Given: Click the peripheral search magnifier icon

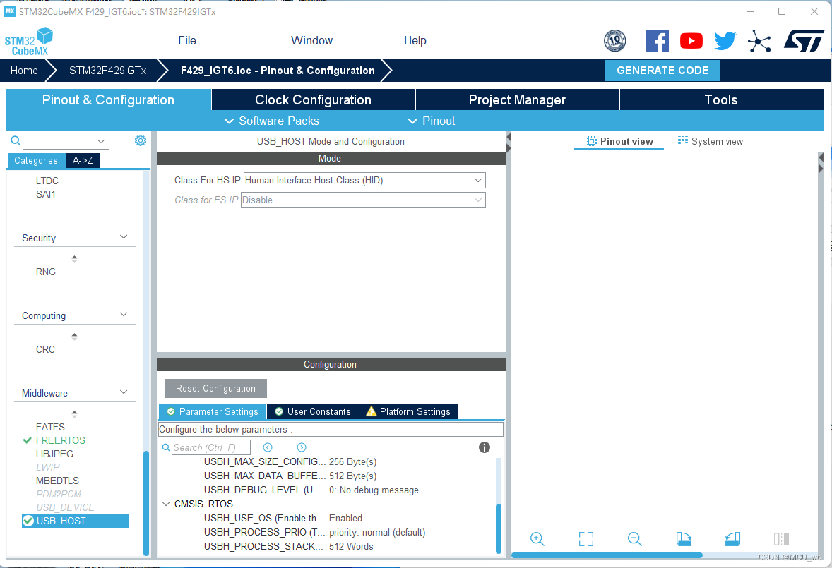Looking at the screenshot, I should (x=16, y=140).
